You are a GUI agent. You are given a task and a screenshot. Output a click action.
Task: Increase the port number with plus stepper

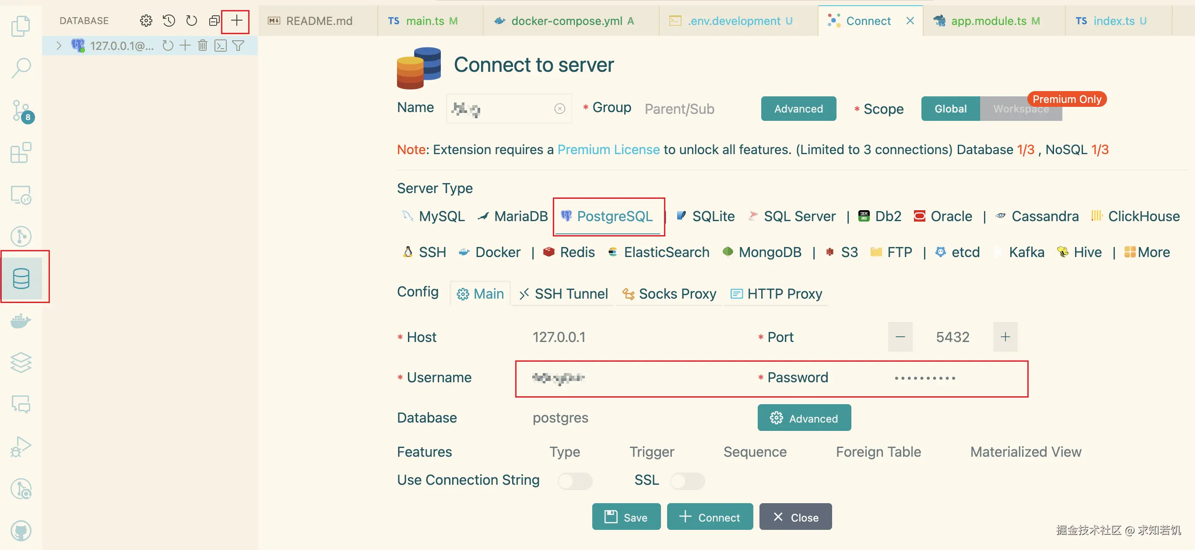point(1005,336)
